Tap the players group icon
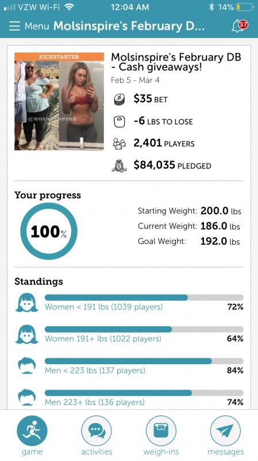 pos(120,143)
